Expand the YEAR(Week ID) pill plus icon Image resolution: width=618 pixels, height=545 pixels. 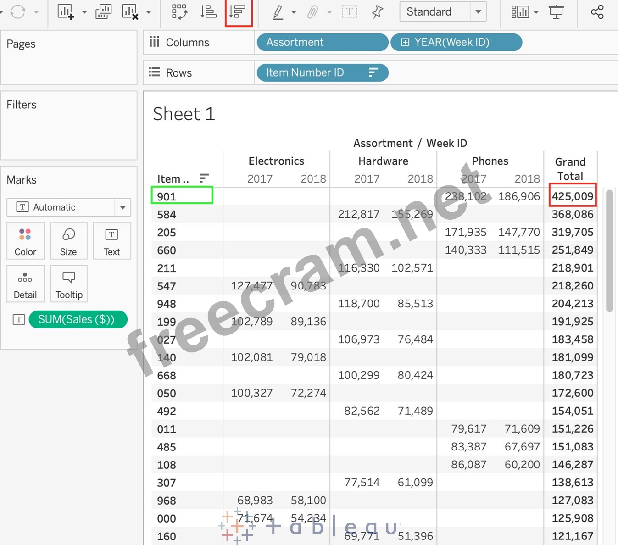click(x=405, y=42)
